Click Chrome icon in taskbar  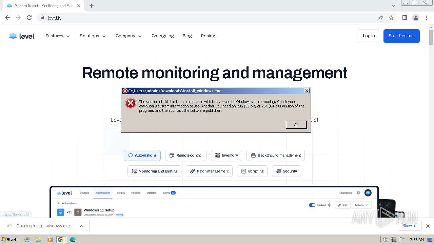pyautogui.click(x=61, y=240)
